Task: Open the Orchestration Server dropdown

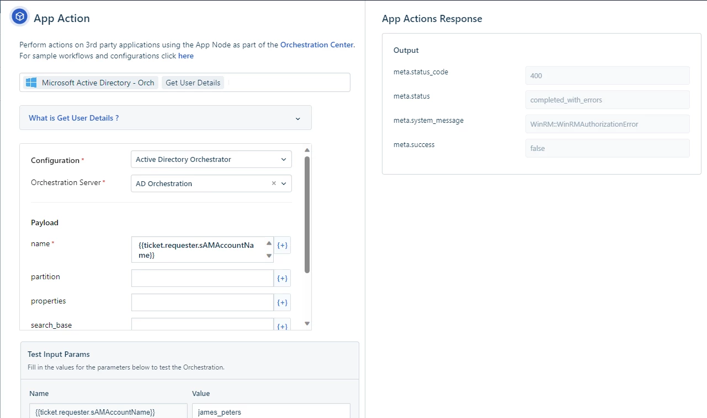Action: coord(284,183)
